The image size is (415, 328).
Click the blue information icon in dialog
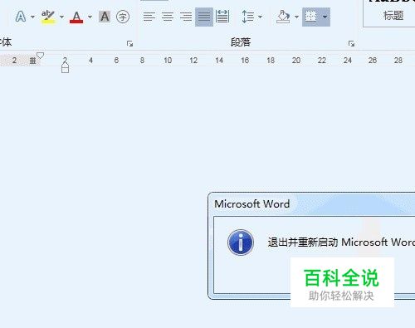click(241, 242)
